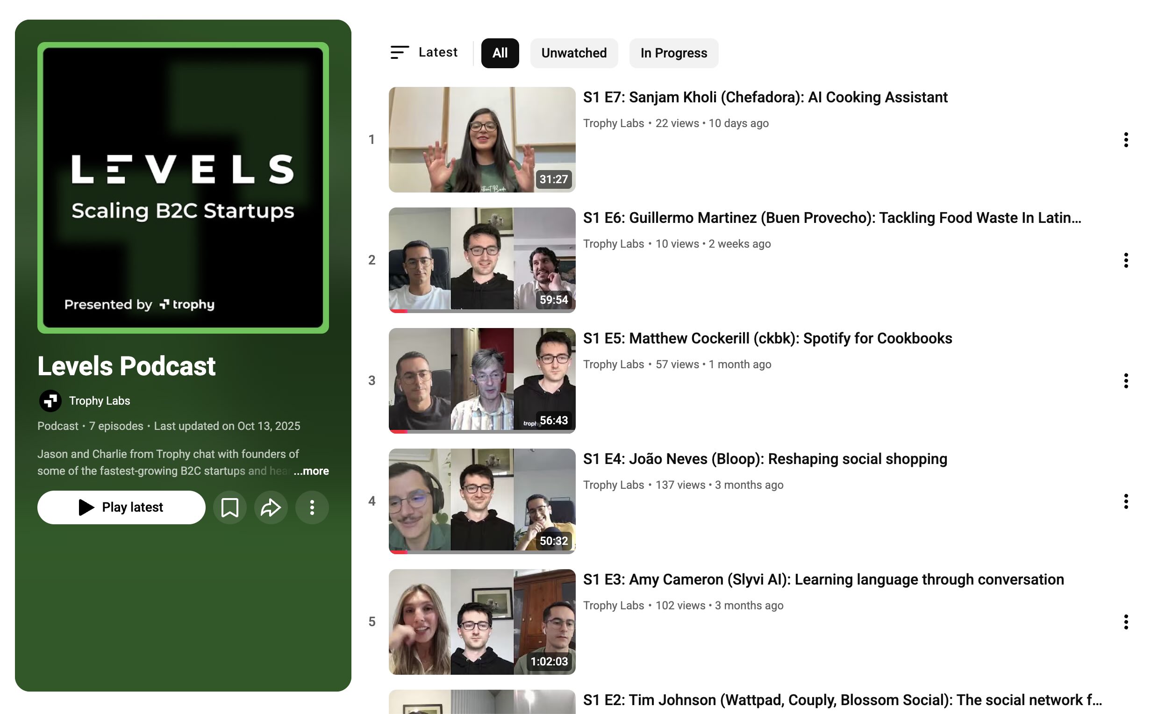Save podcast with the bookmark icon
1158x714 pixels.
(229, 507)
